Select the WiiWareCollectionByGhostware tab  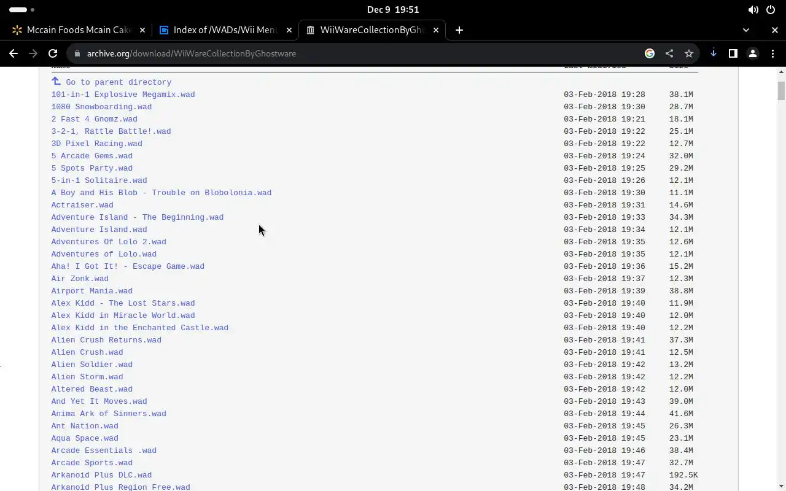(372, 29)
